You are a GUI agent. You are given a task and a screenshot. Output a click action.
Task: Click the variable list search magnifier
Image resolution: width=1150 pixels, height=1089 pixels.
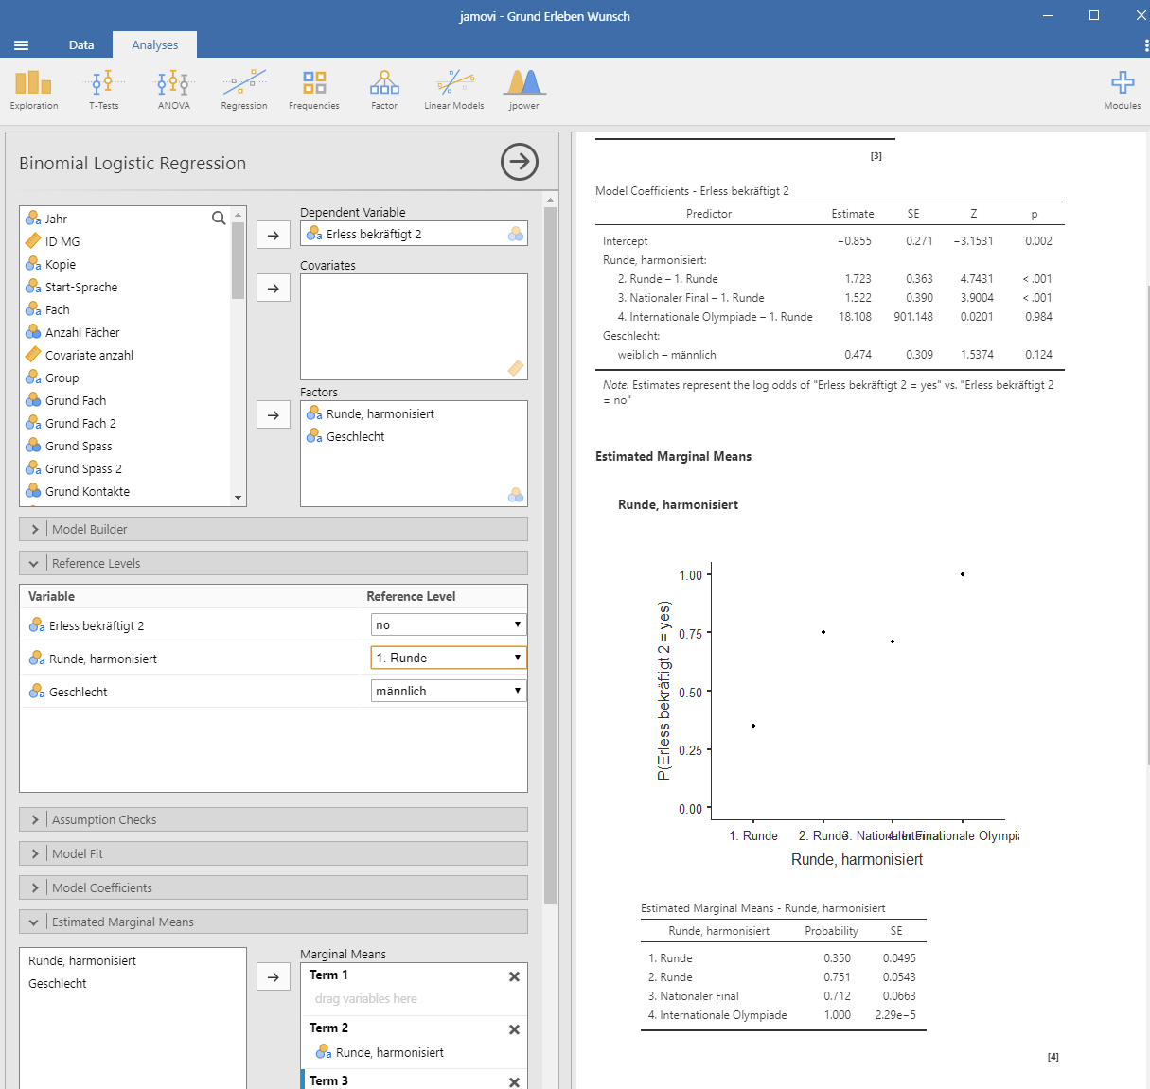[219, 219]
